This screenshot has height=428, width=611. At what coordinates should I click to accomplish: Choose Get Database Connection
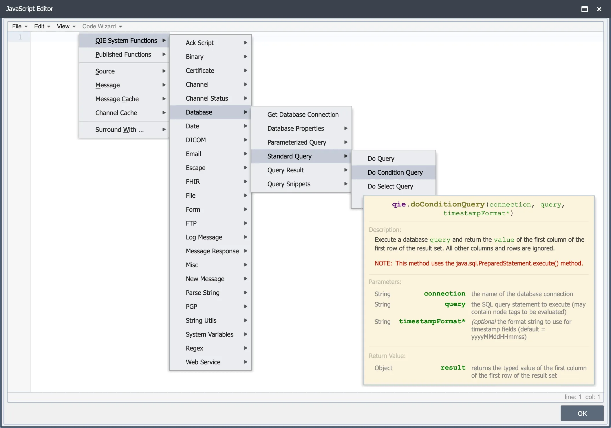point(301,115)
